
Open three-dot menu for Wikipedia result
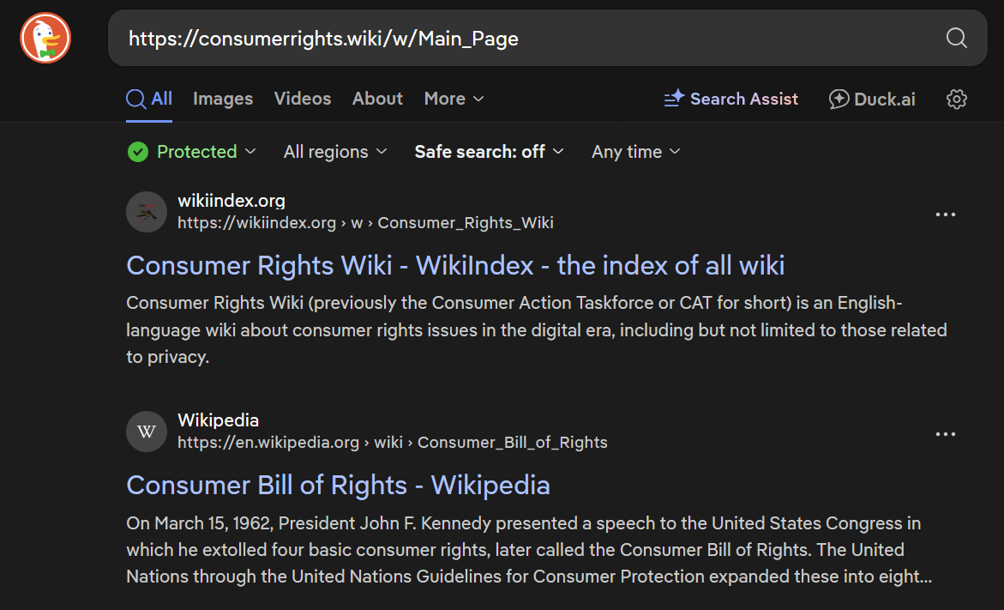pos(945,434)
